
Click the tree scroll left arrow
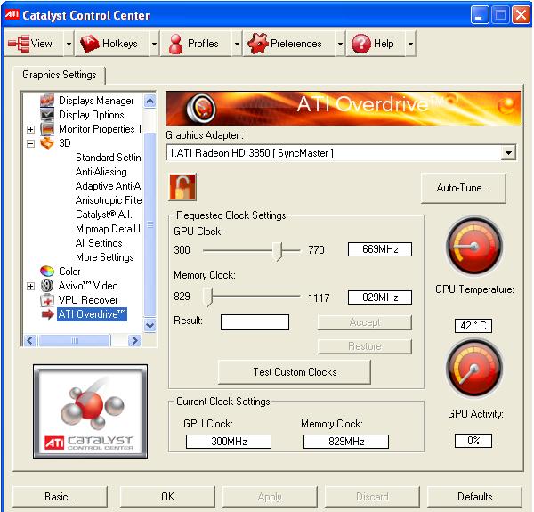30,340
